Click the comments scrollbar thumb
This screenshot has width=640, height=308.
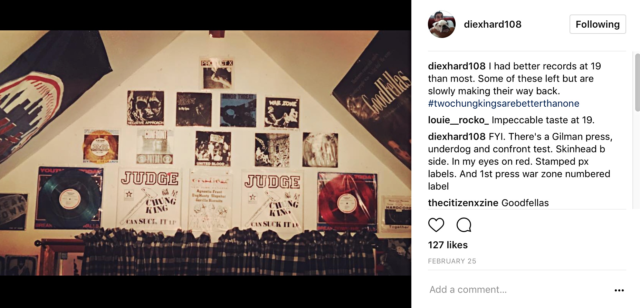637,82
